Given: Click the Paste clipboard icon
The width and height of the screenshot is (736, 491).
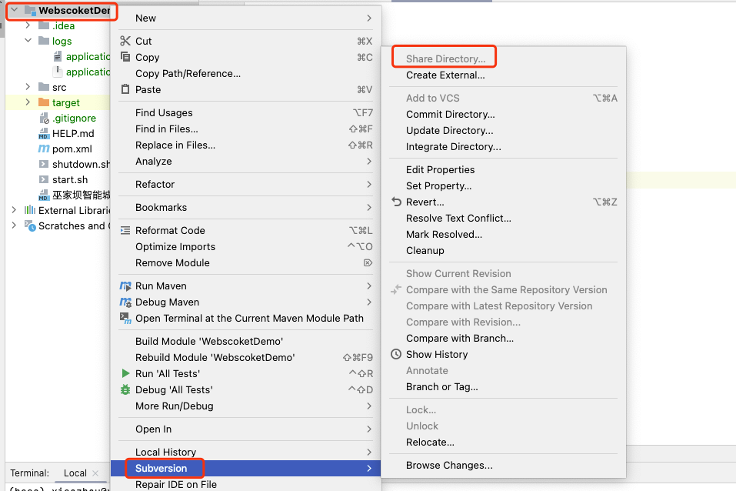Looking at the screenshot, I should pyautogui.click(x=125, y=89).
